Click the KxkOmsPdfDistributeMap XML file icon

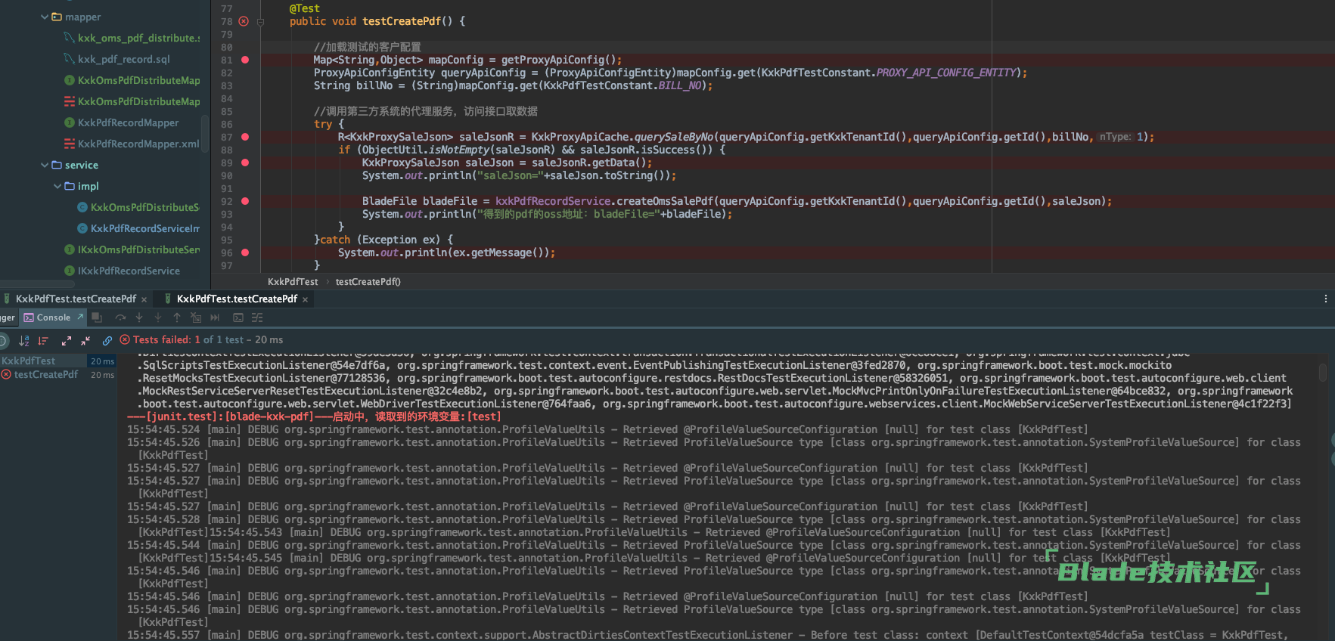(x=70, y=101)
